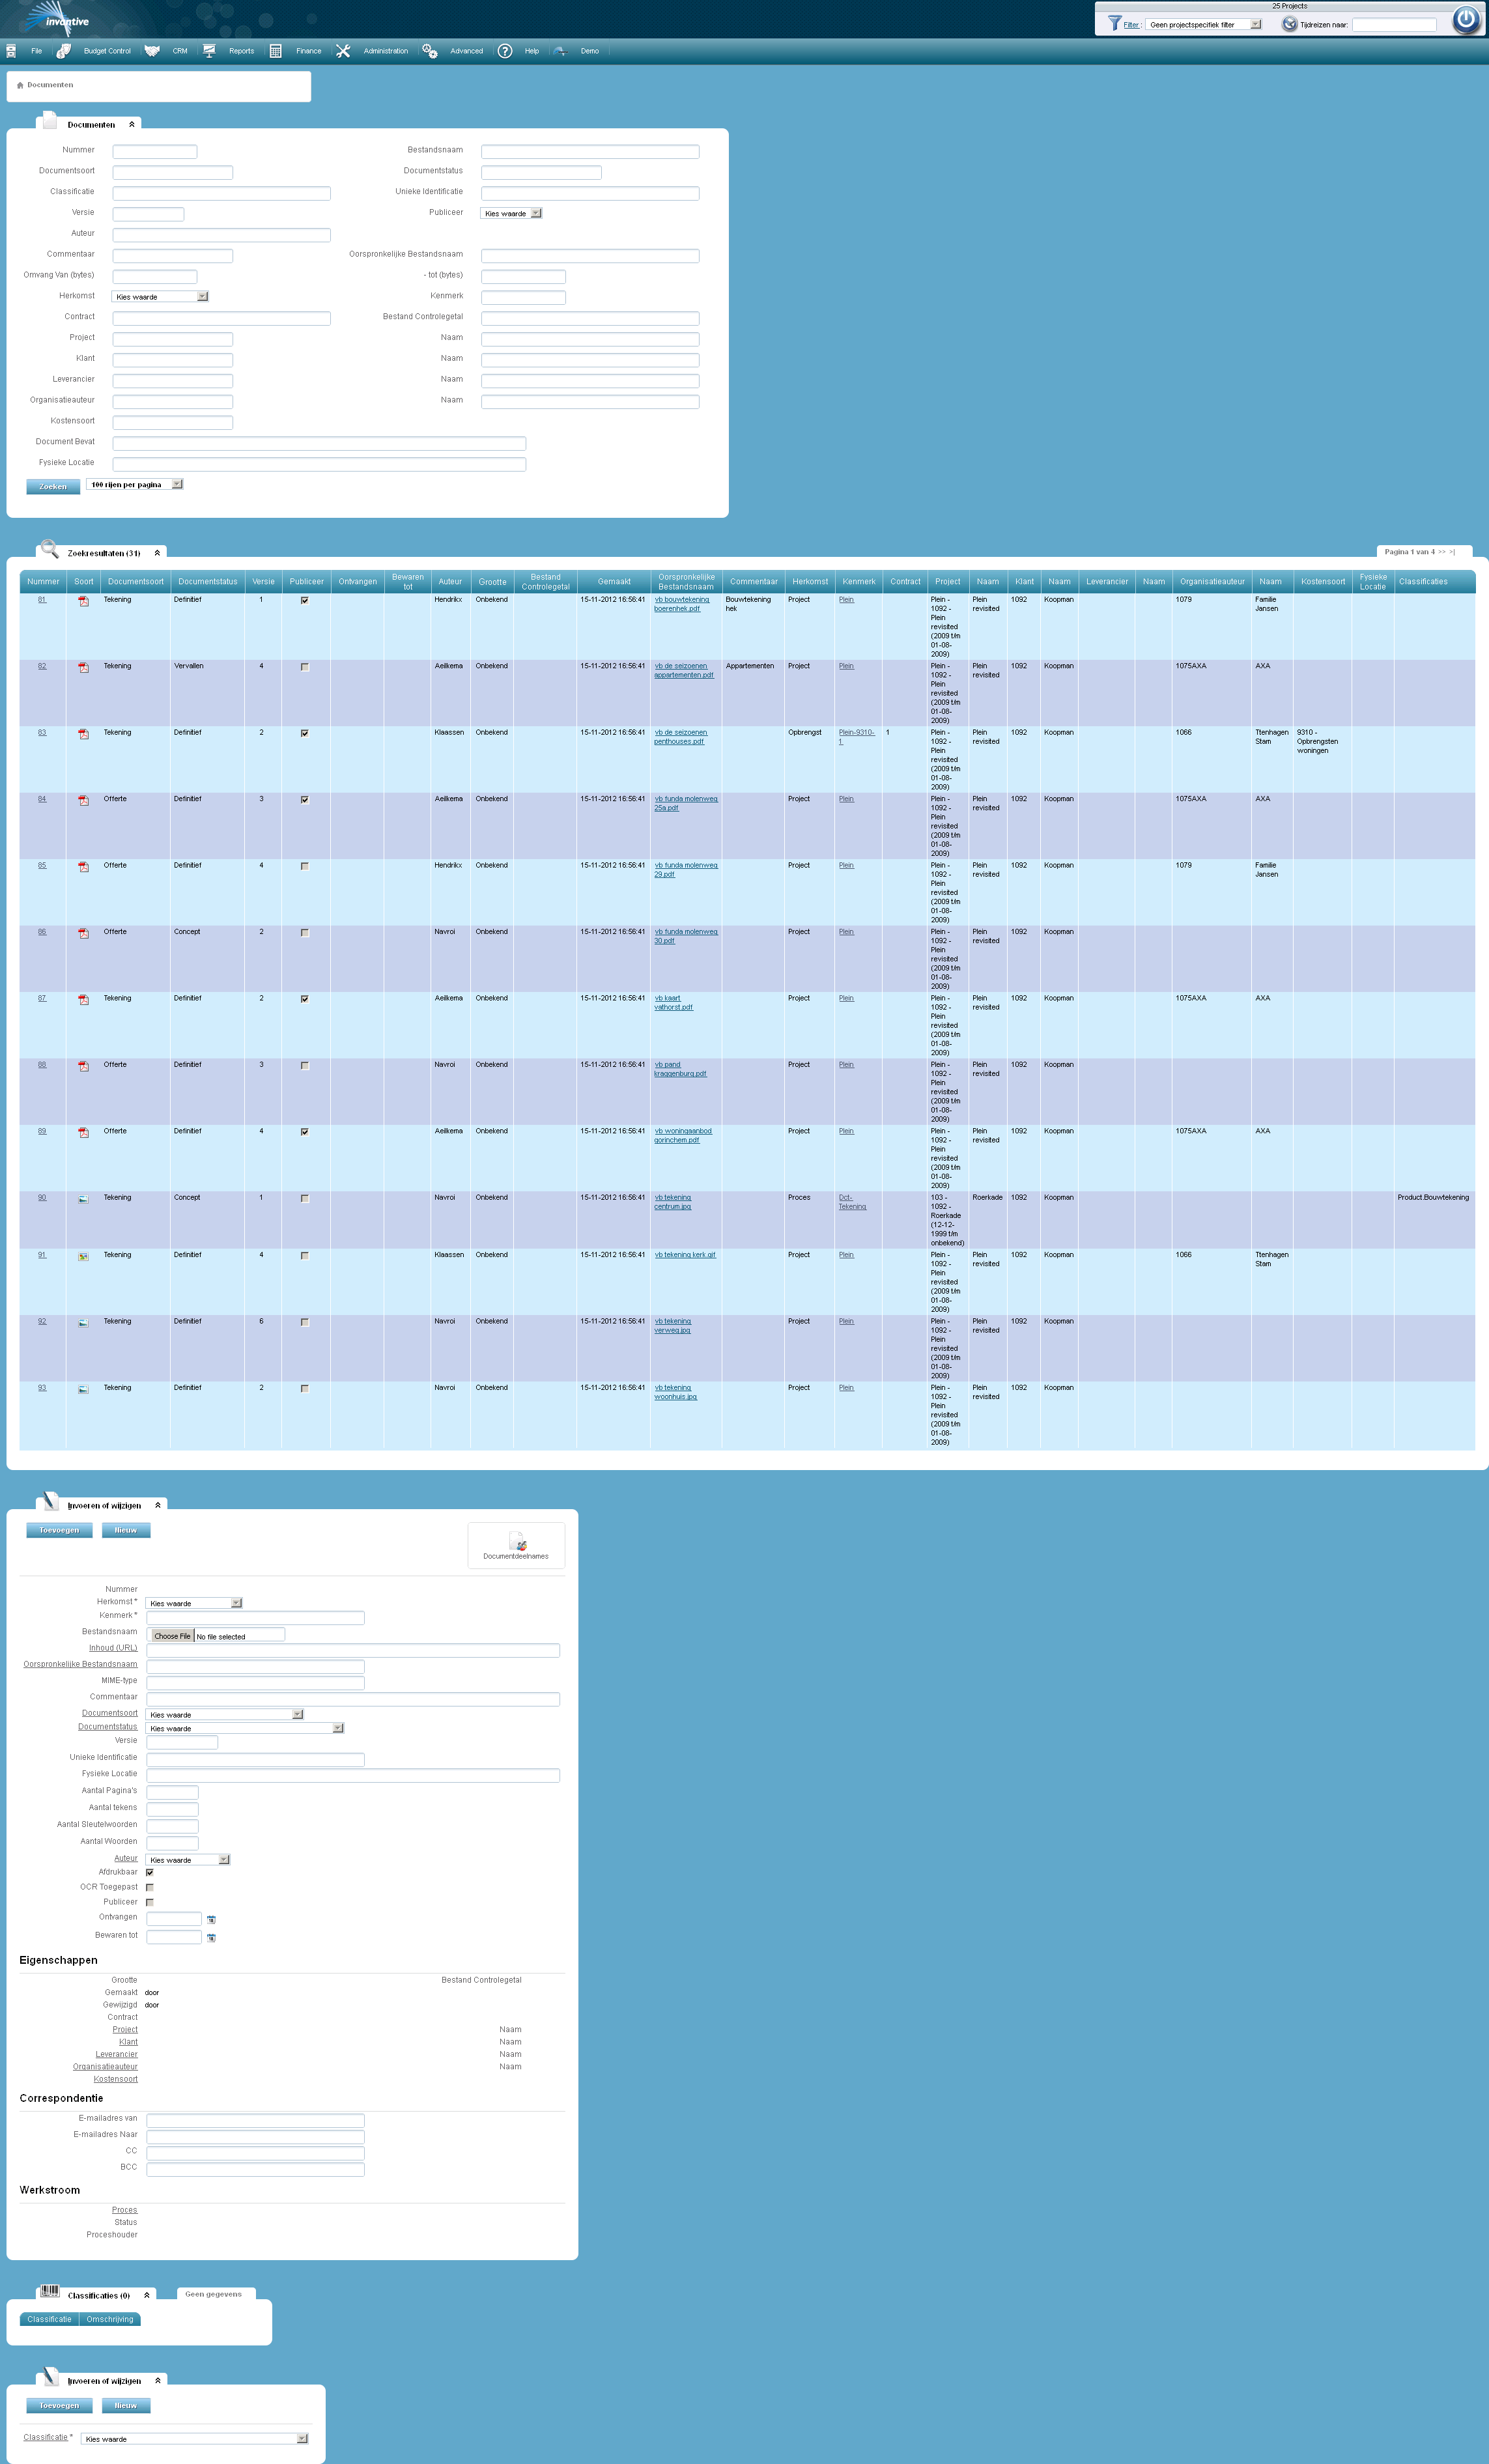
Task: Open the Demo menu
Action: 590,51
